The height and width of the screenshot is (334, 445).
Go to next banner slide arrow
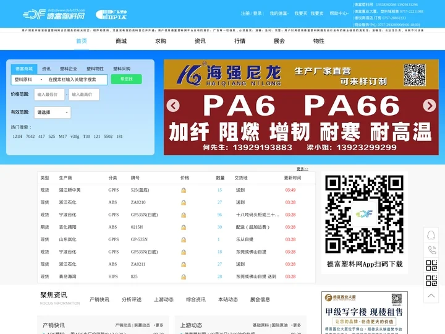[430, 105]
